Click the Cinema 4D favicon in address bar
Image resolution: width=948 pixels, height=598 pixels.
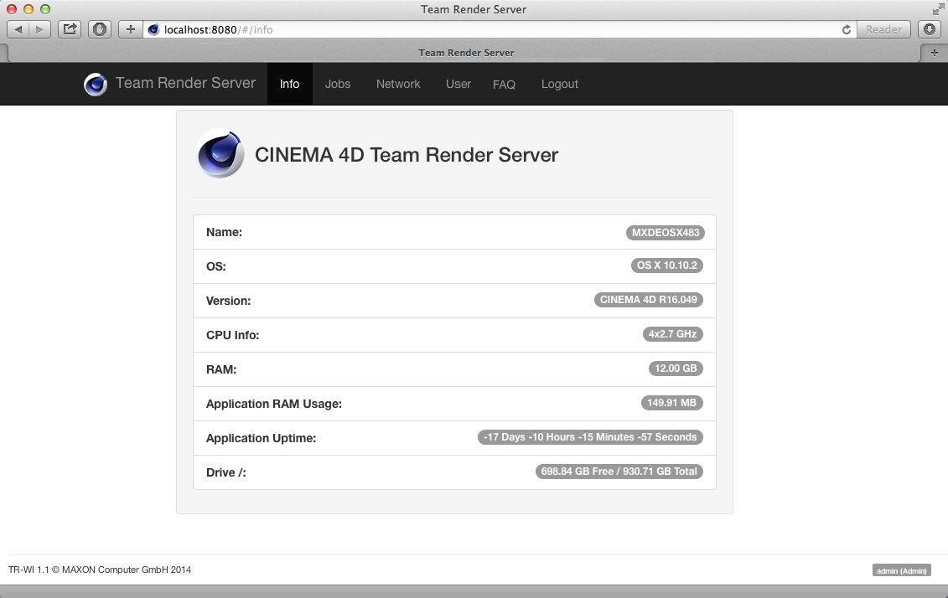click(x=153, y=29)
